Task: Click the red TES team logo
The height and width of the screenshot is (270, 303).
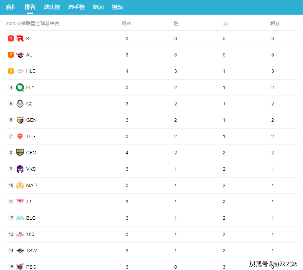Action: 20,136
